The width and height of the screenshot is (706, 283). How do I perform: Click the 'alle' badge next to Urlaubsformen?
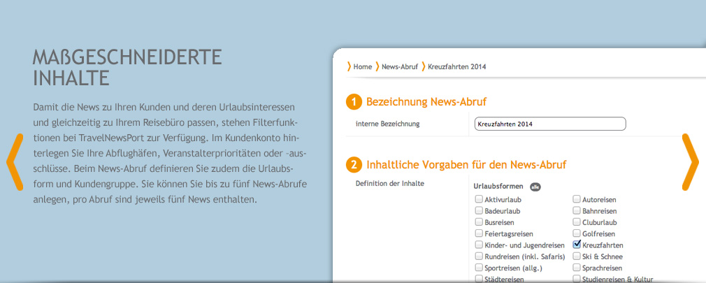(535, 187)
